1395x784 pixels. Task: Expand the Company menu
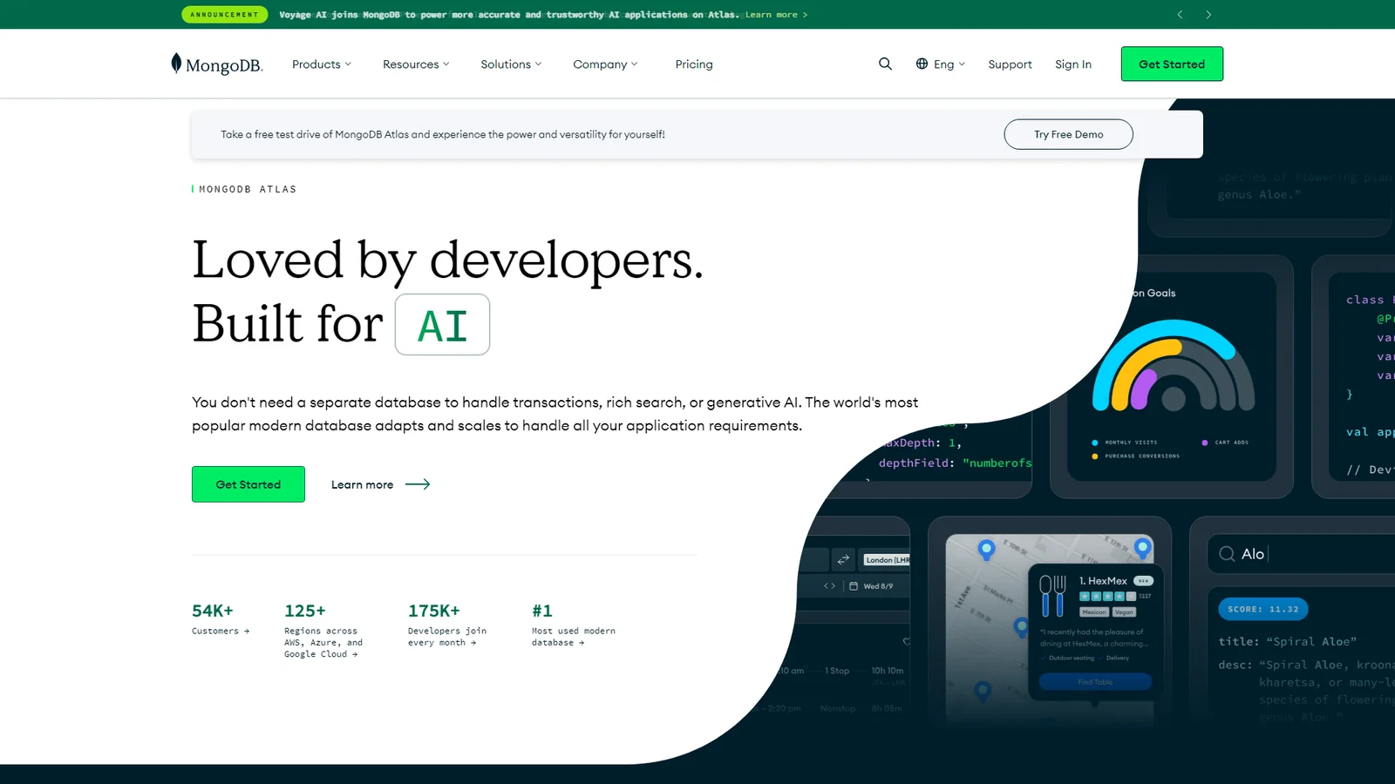pos(605,64)
